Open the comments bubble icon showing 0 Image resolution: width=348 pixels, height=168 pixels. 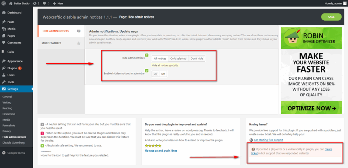44,3
